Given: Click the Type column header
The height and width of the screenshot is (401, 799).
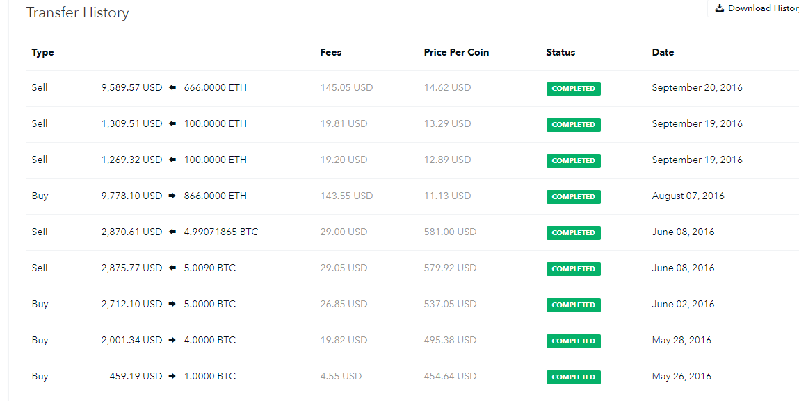Looking at the screenshot, I should 42,53.
